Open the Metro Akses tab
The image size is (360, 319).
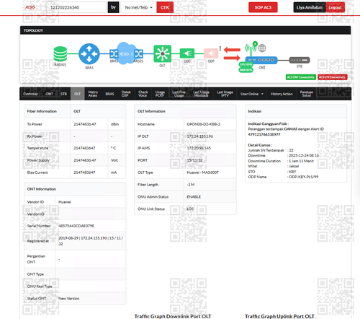93,94
